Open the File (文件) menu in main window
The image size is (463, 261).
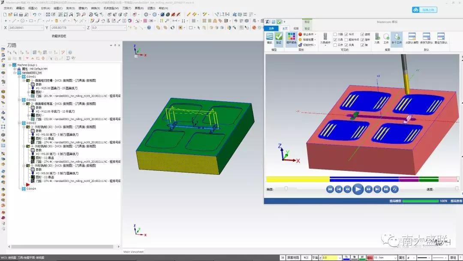(x=8, y=8)
